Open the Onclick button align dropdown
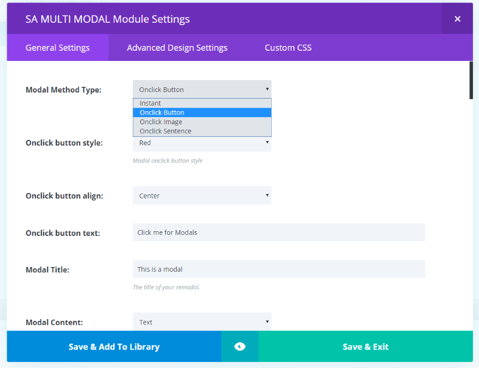 pos(202,195)
